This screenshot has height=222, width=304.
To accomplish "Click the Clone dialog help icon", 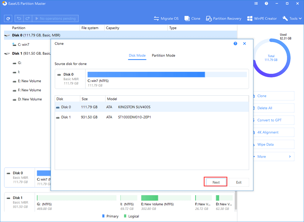I will pyautogui.click(x=235, y=44).
